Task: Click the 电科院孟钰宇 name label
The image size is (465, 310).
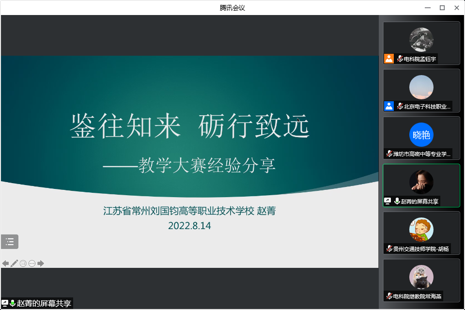Action: coord(419,59)
